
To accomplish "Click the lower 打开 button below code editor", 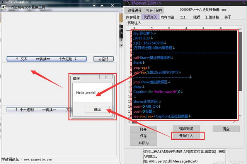I will tap(143, 129).
